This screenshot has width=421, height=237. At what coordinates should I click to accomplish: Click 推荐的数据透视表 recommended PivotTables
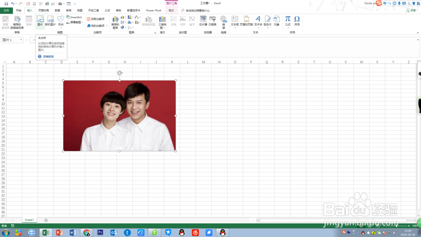click(17, 22)
